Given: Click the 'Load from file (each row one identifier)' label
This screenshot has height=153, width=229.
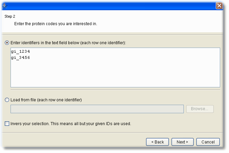Looking at the screenshot, I should tap(46, 100).
